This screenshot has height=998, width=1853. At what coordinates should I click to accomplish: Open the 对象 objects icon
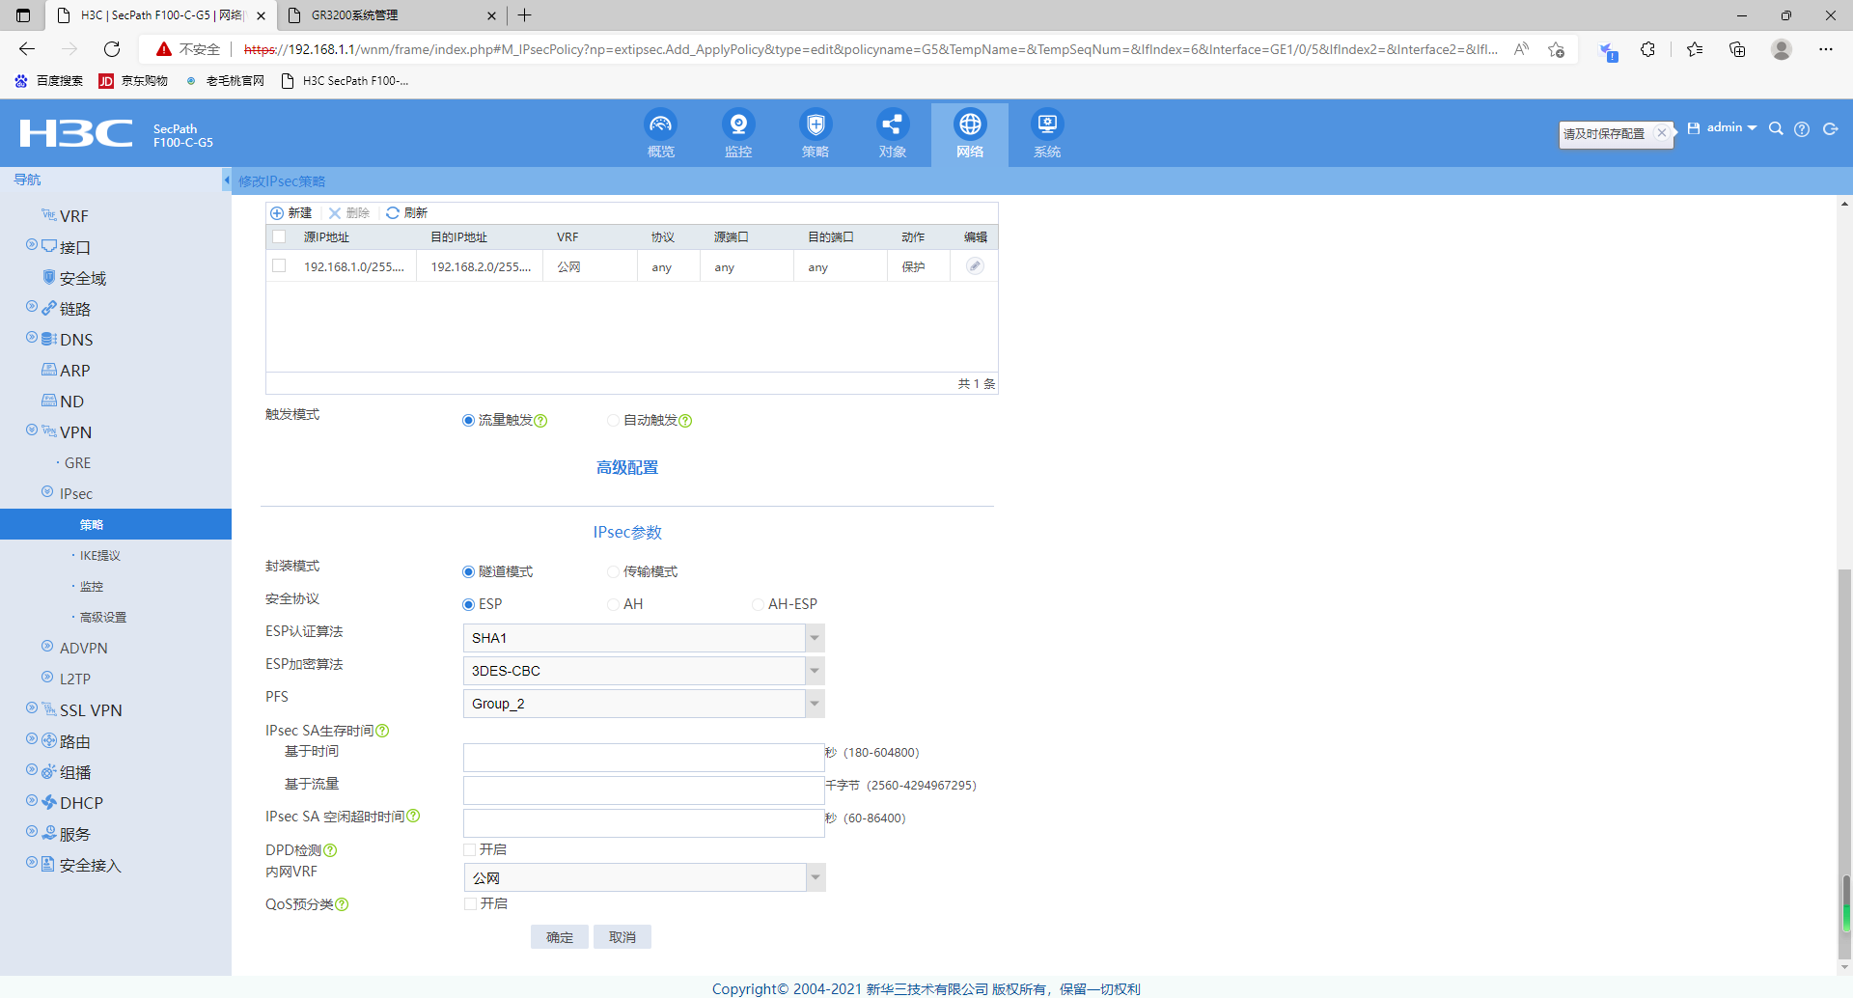[892, 125]
